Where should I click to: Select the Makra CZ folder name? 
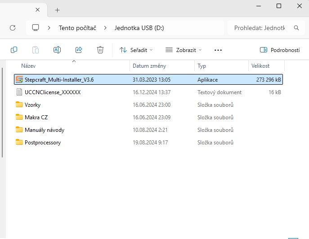(x=36, y=117)
